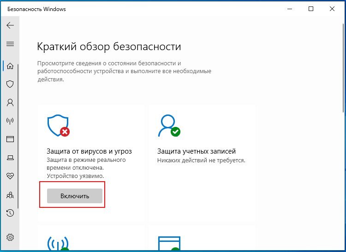This screenshot has height=252, width=346.
Task: Click the shield icon with red cross
Action: pyautogui.click(x=59, y=126)
